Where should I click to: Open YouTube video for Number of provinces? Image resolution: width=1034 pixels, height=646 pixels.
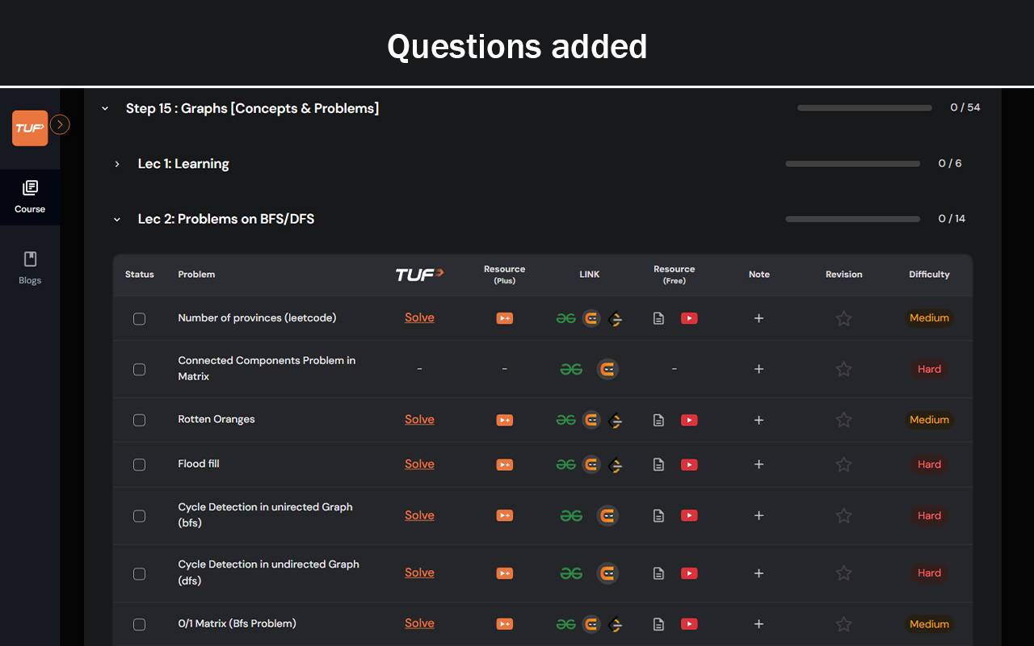(x=689, y=318)
